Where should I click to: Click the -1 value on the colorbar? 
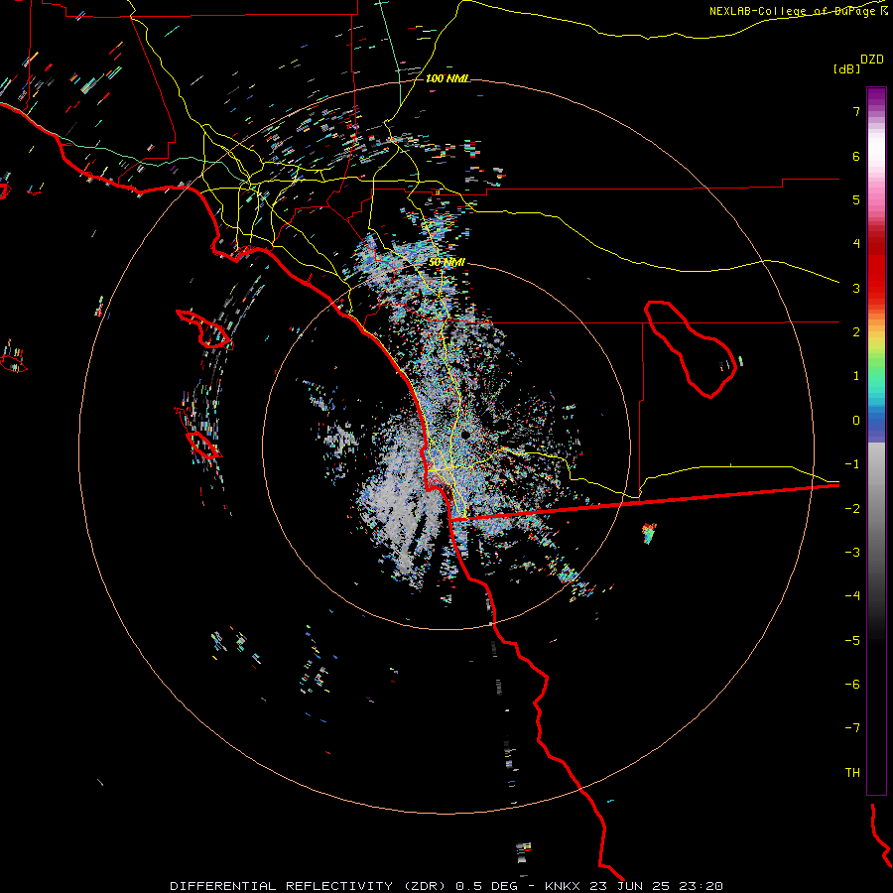click(852, 464)
